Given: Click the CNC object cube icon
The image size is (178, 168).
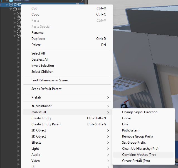Looking at the screenshot, I should coord(11,5).
